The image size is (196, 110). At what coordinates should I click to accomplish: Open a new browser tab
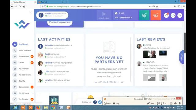coord(67,2)
